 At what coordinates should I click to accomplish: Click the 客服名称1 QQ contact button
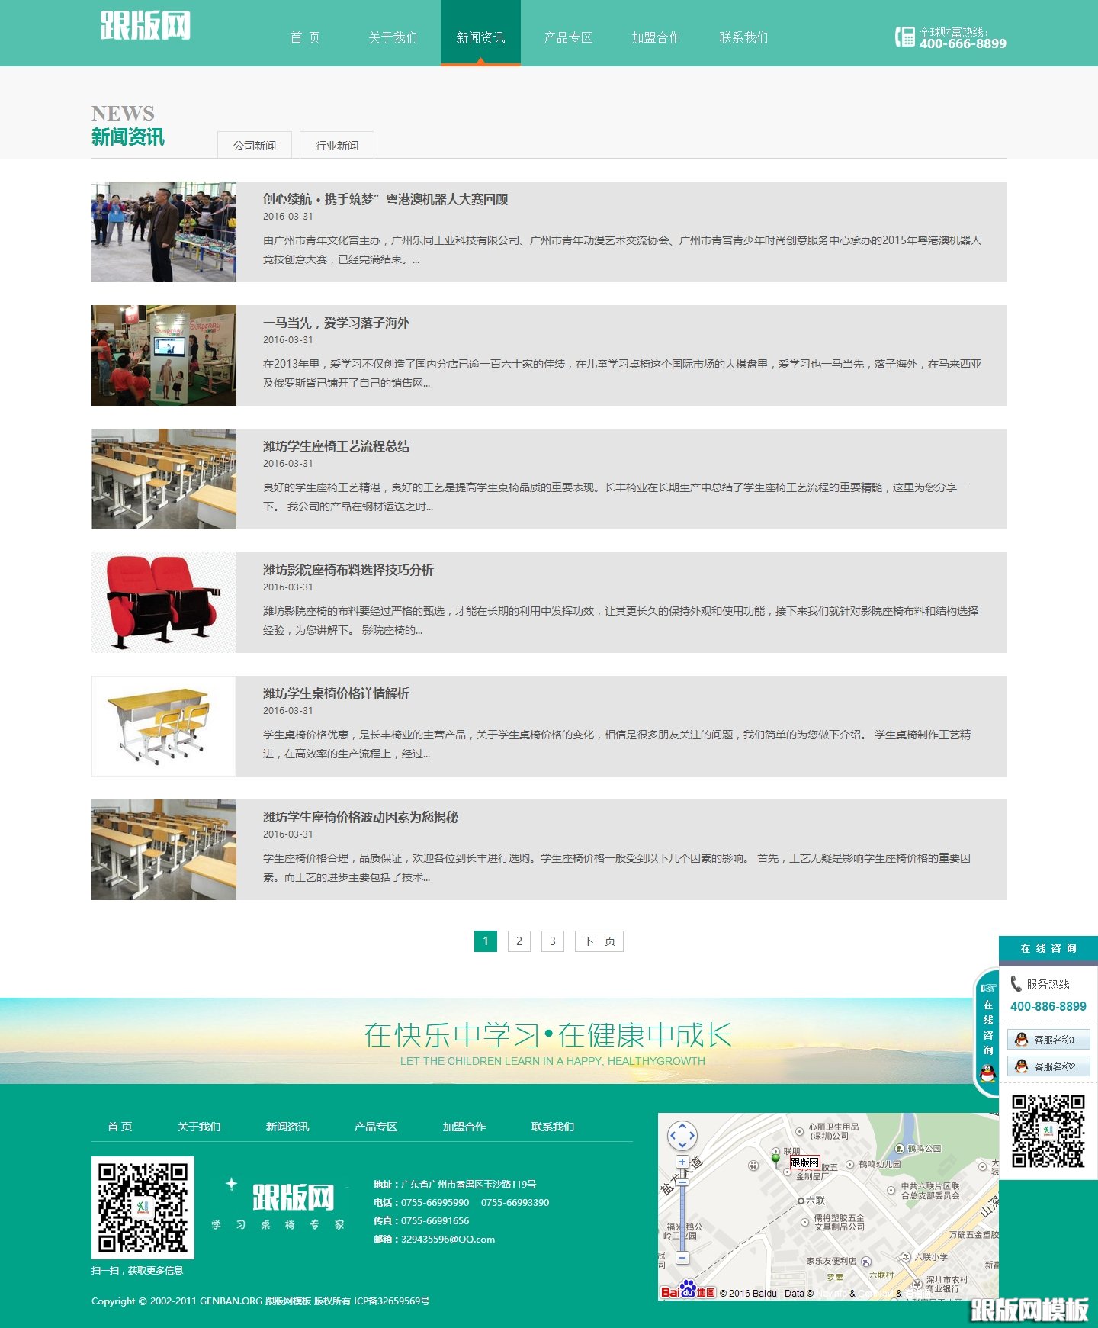(1048, 1040)
